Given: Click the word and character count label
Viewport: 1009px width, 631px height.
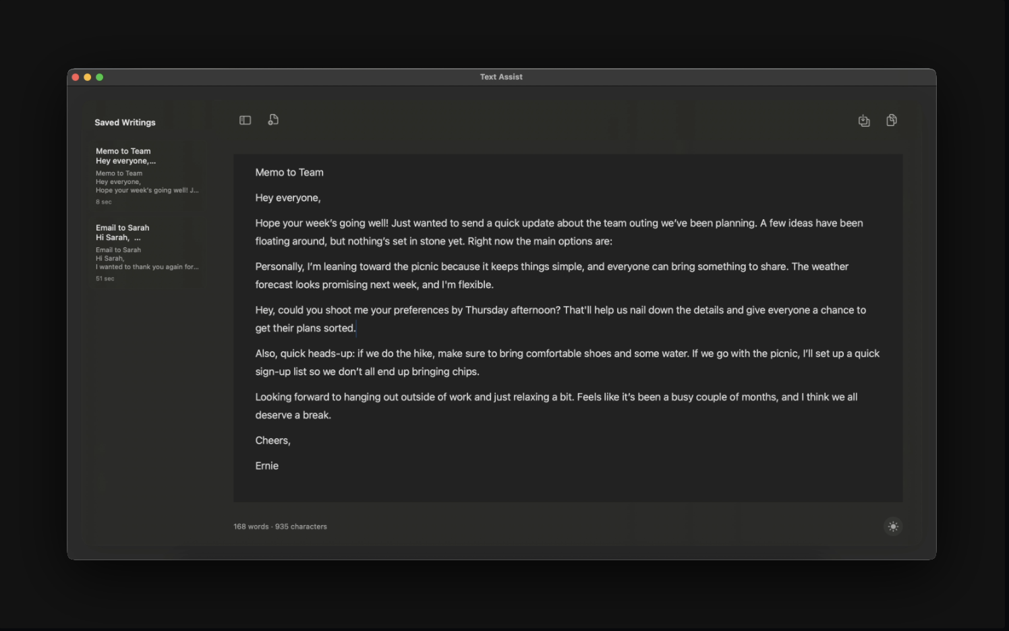Looking at the screenshot, I should (x=280, y=527).
